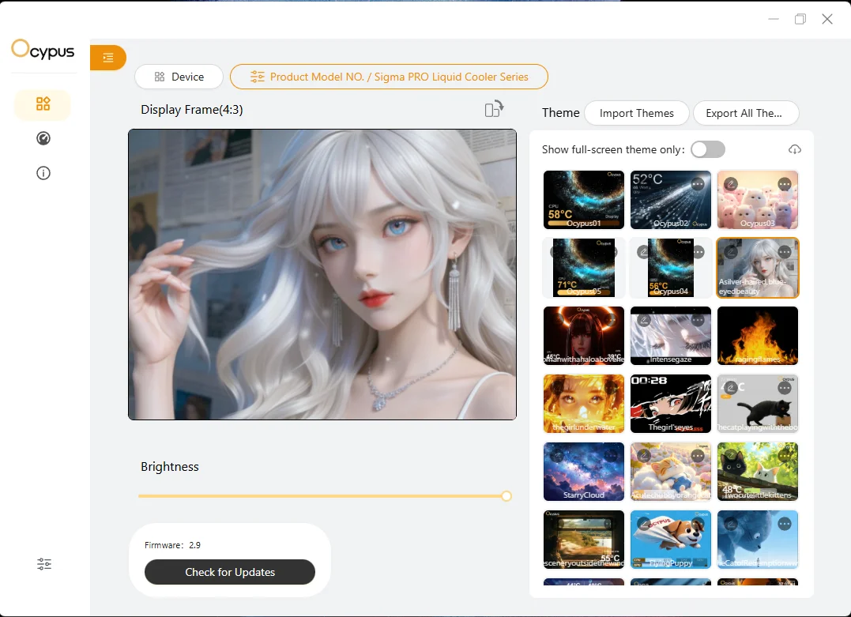Toggle Show full-screen theme only switch
Viewport: 851px width, 617px height.
pos(708,149)
